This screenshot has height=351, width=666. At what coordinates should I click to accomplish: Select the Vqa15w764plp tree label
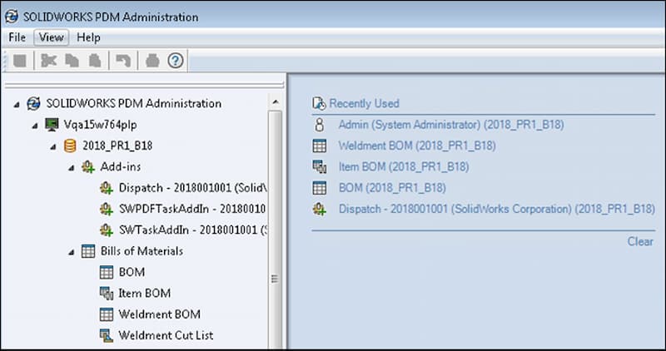coord(100,125)
